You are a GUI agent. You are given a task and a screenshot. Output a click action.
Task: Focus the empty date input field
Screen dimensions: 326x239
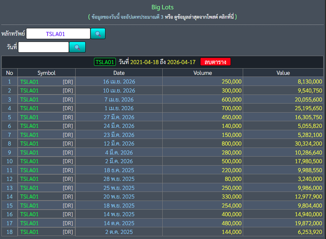(x=43, y=47)
